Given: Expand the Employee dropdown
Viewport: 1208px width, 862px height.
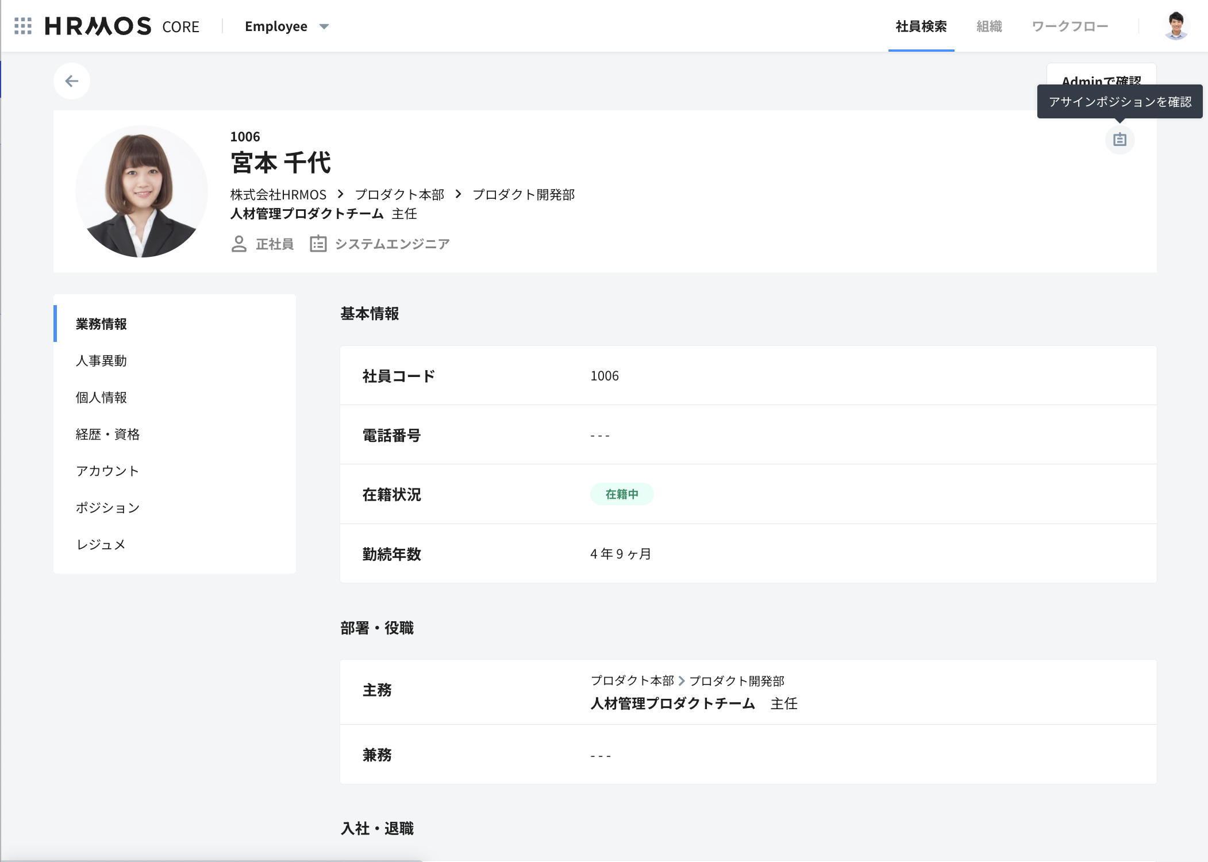Looking at the screenshot, I should [x=286, y=26].
